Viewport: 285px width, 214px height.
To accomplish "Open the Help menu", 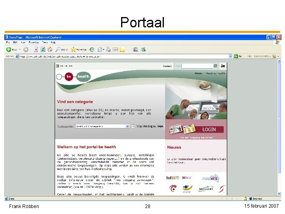I will (x=53, y=42).
